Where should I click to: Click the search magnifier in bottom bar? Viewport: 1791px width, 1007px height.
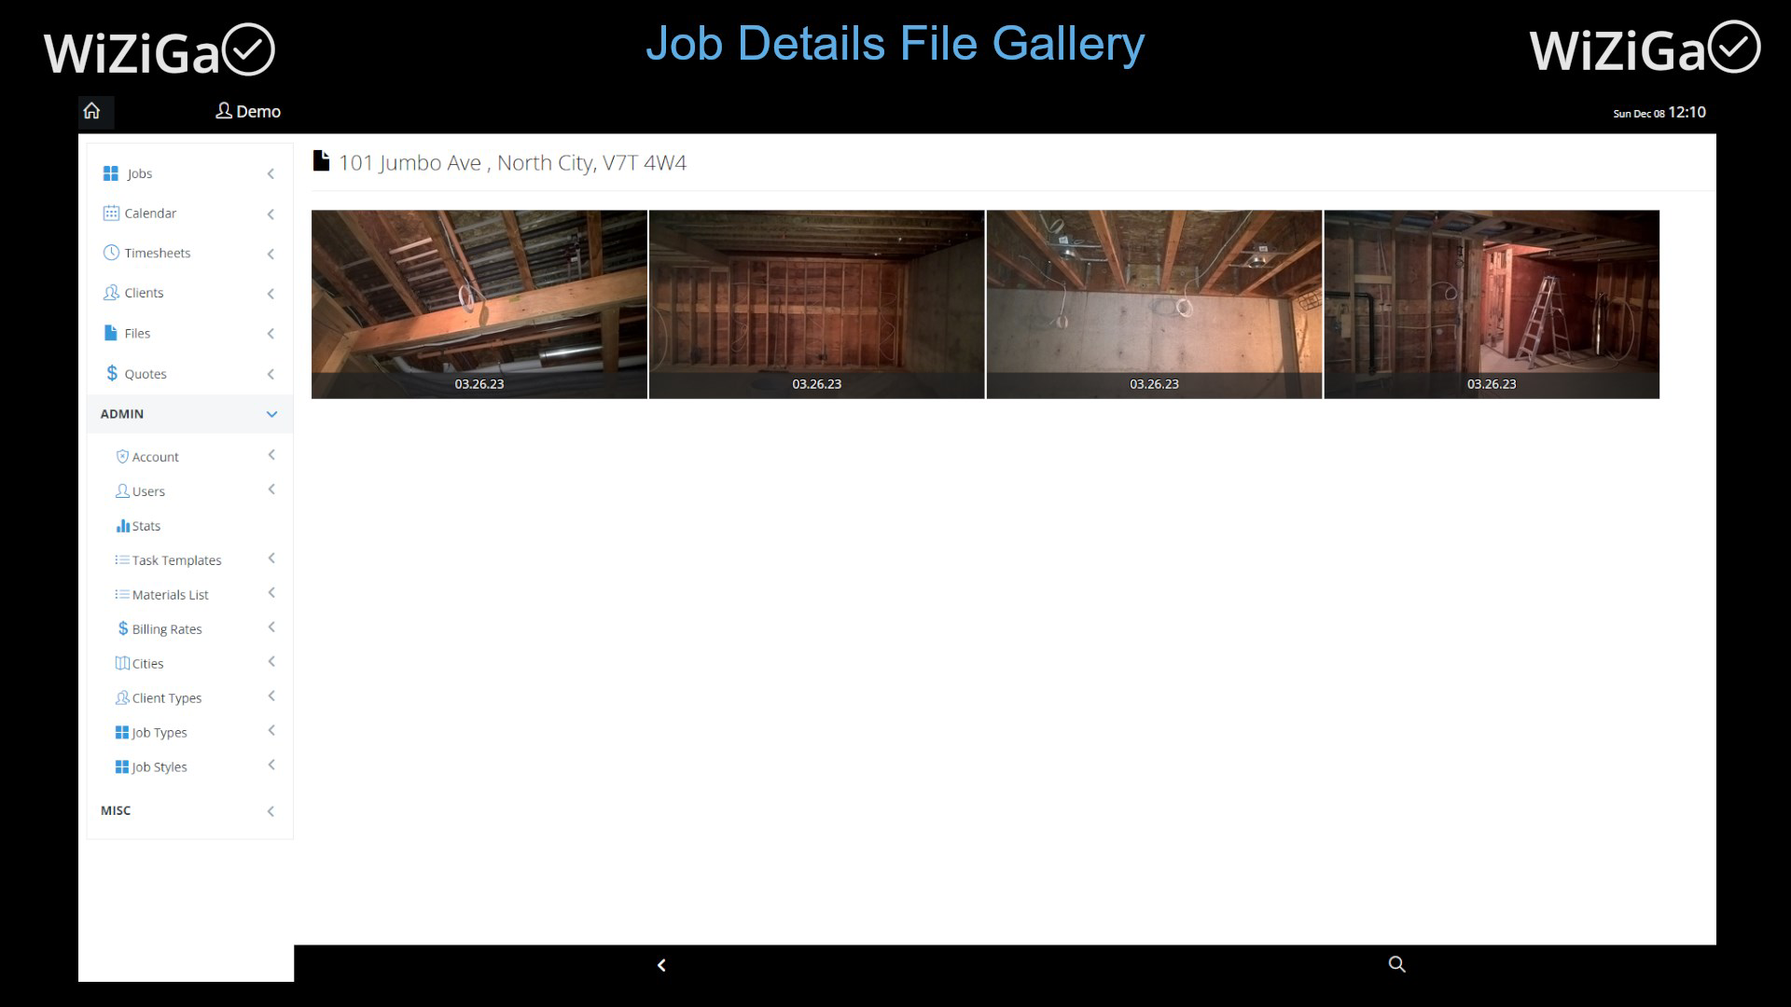pyautogui.click(x=1396, y=964)
